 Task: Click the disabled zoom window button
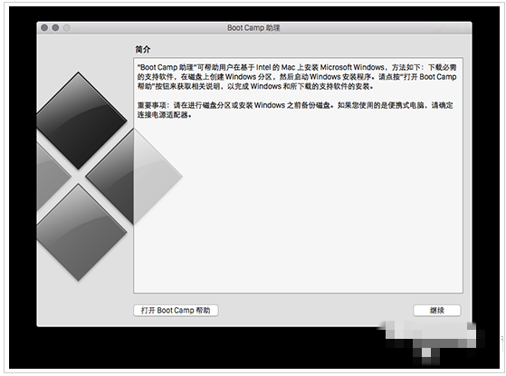[66, 28]
